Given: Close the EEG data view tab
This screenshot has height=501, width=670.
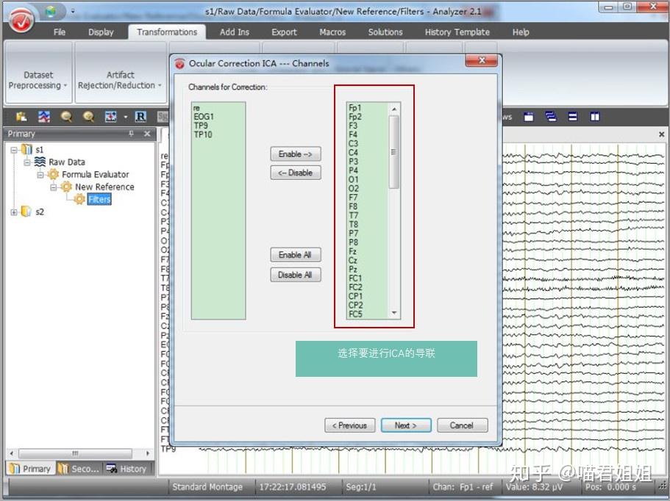Looking at the screenshot, I should (x=661, y=134).
